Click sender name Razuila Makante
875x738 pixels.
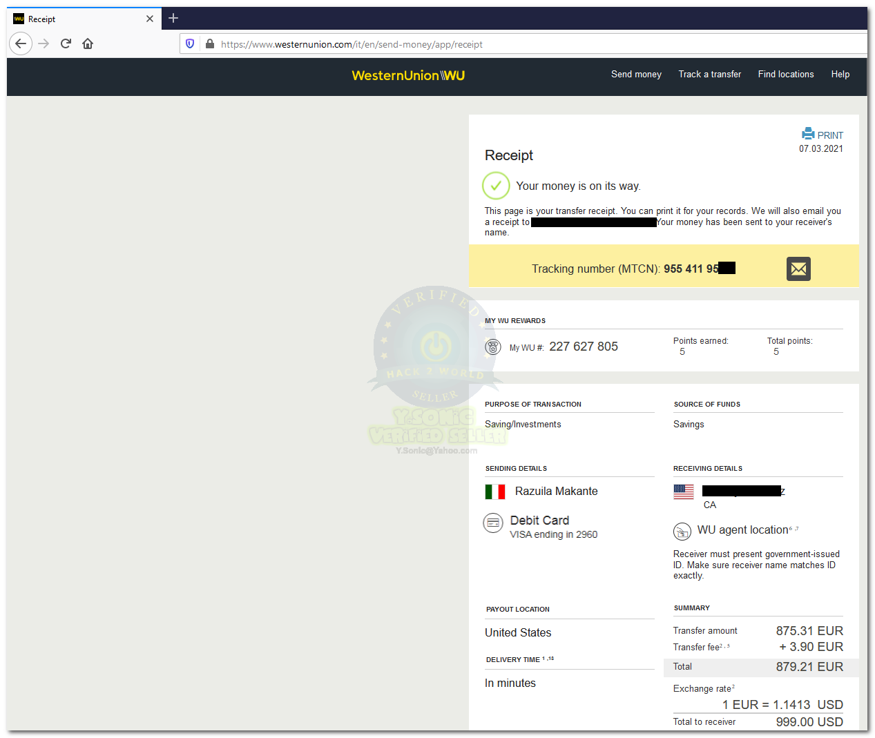557,492
